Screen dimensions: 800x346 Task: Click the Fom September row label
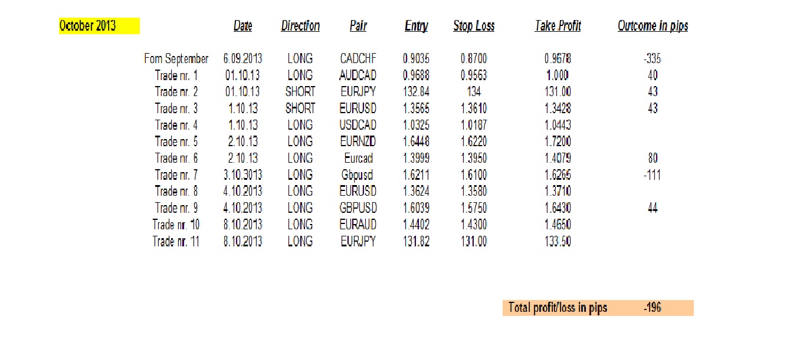click(176, 59)
